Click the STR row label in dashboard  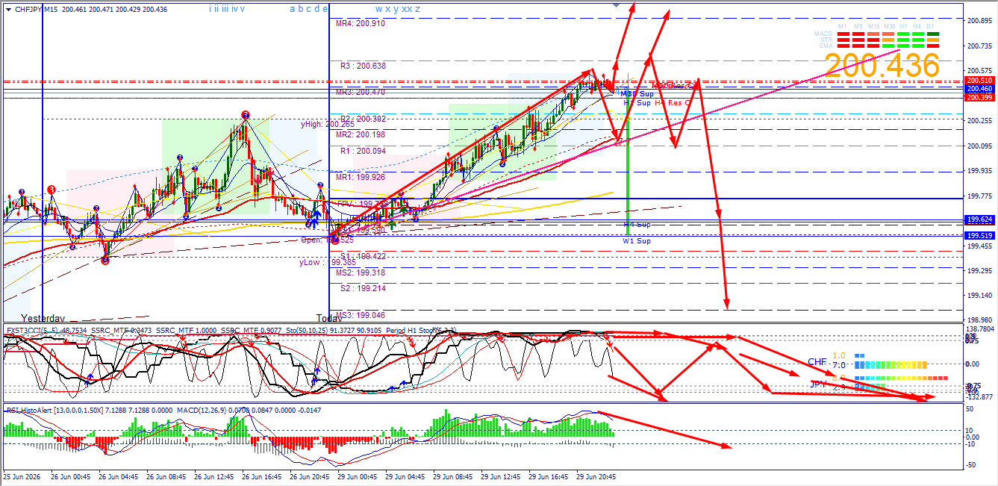(826, 40)
